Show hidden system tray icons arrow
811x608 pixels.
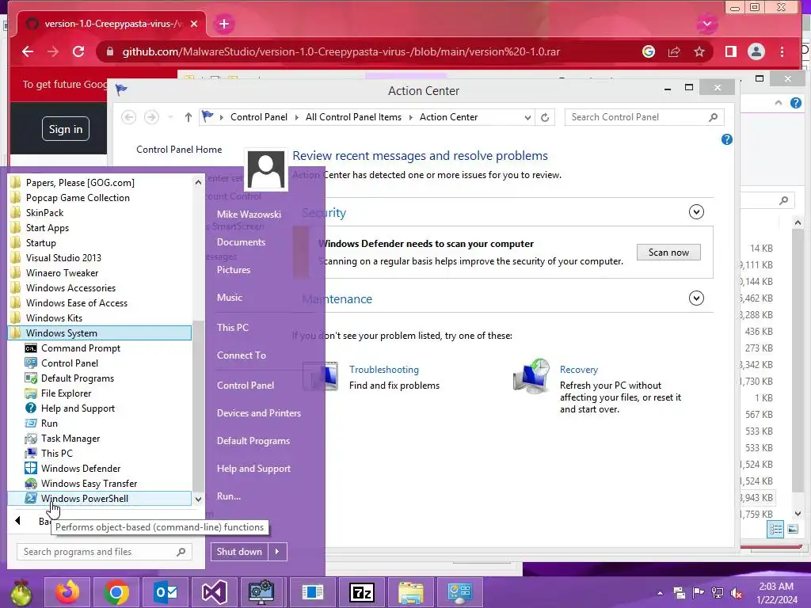pos(660,593)
